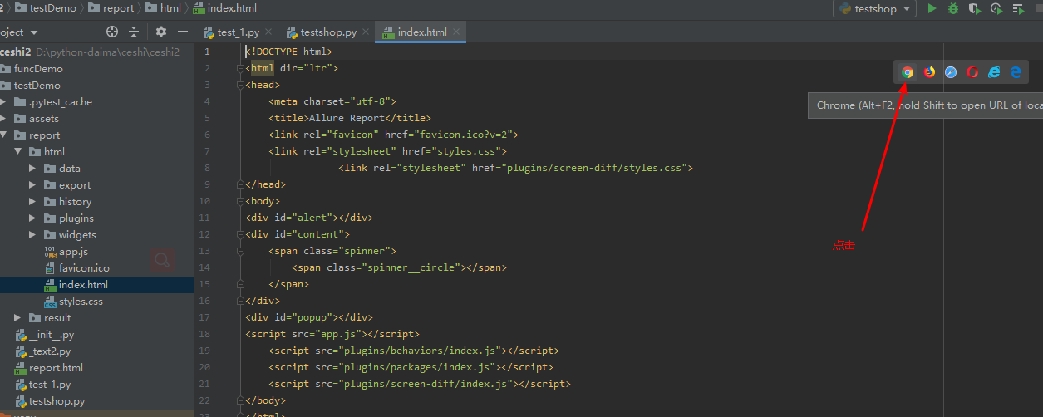Open the page in Firefox browser
The width and height of the screenshot is (1043, 417).
point(929,72)
